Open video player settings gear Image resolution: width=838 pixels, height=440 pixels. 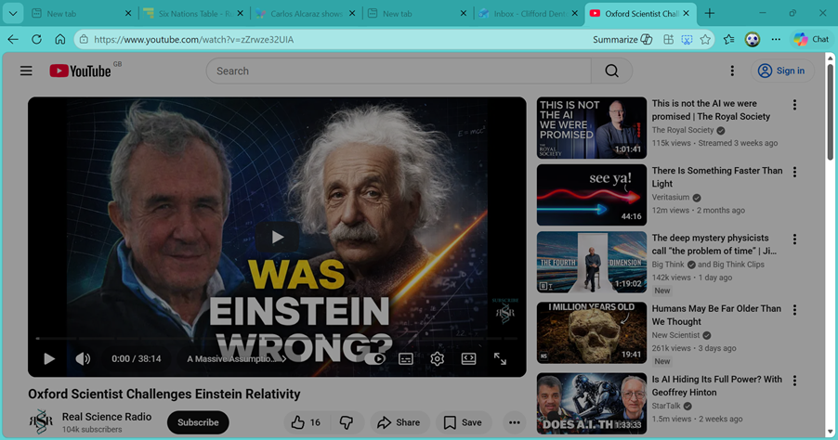pyautogui.click(x=438, y=358)
